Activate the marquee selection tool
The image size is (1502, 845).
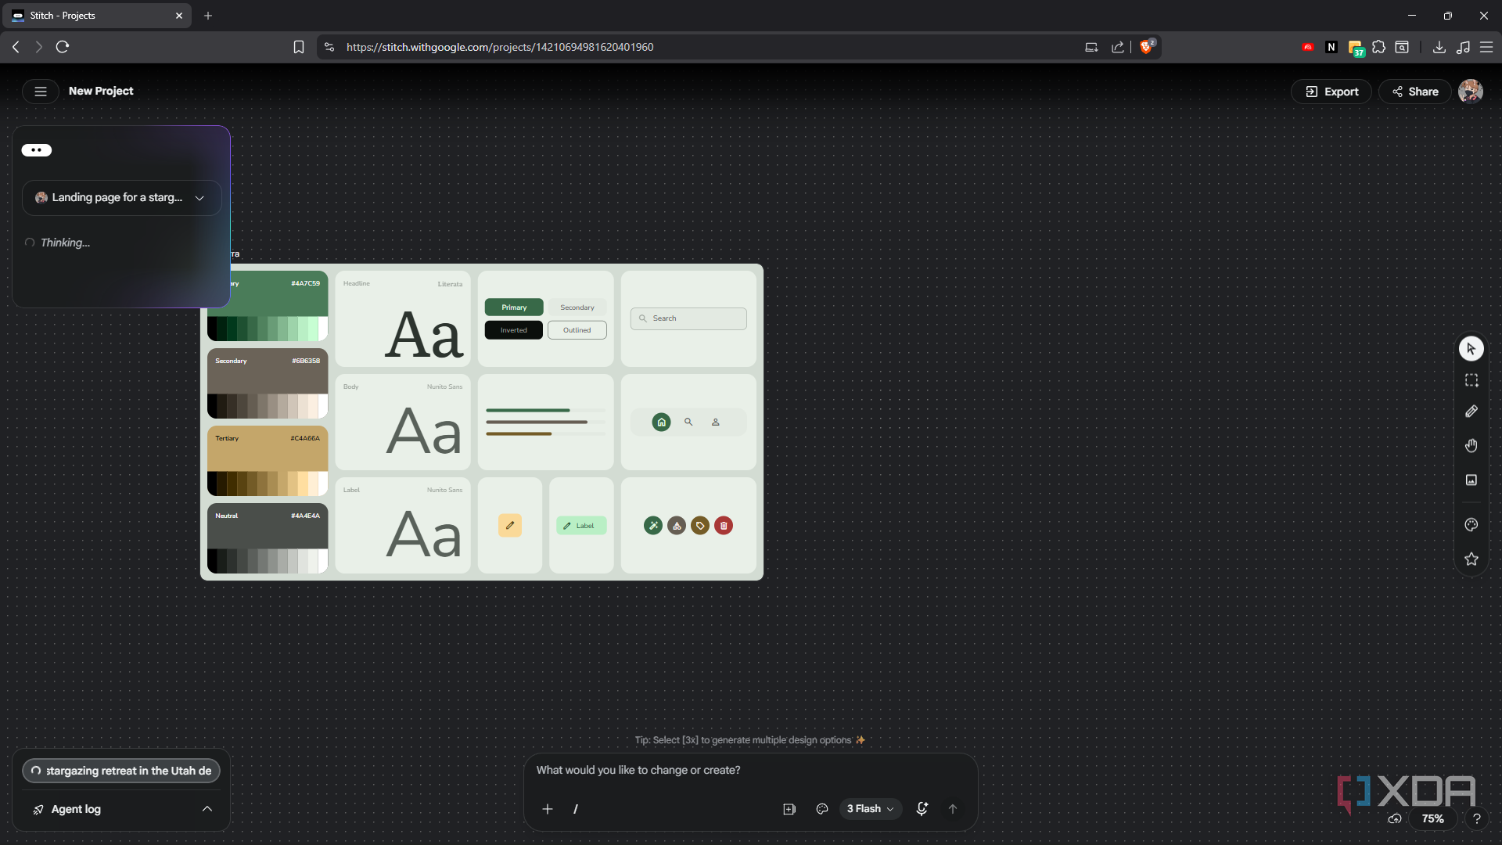(1471, 380)
